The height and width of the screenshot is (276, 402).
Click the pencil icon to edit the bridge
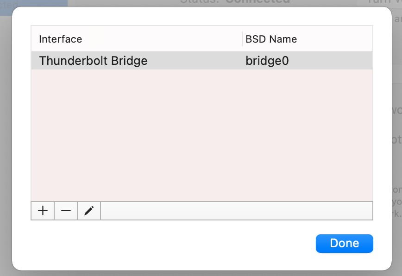point(89,211)
